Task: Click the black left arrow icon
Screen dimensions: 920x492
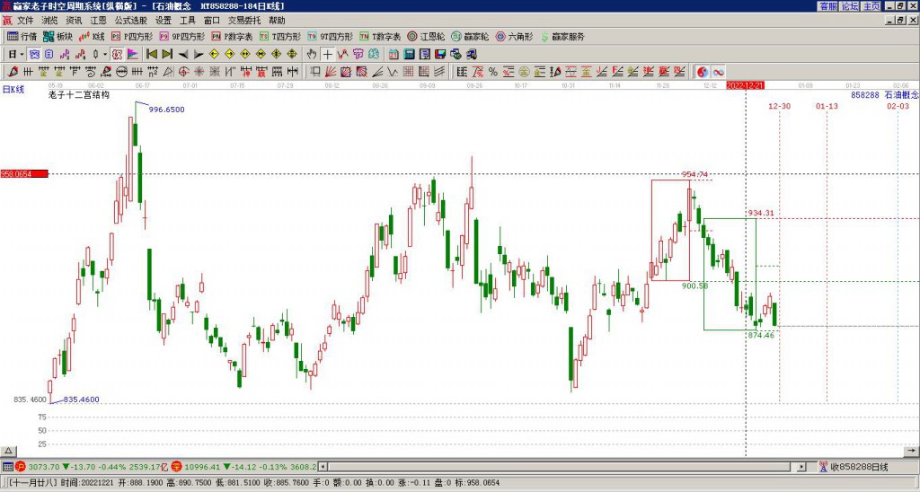Action: coord(183,54)
